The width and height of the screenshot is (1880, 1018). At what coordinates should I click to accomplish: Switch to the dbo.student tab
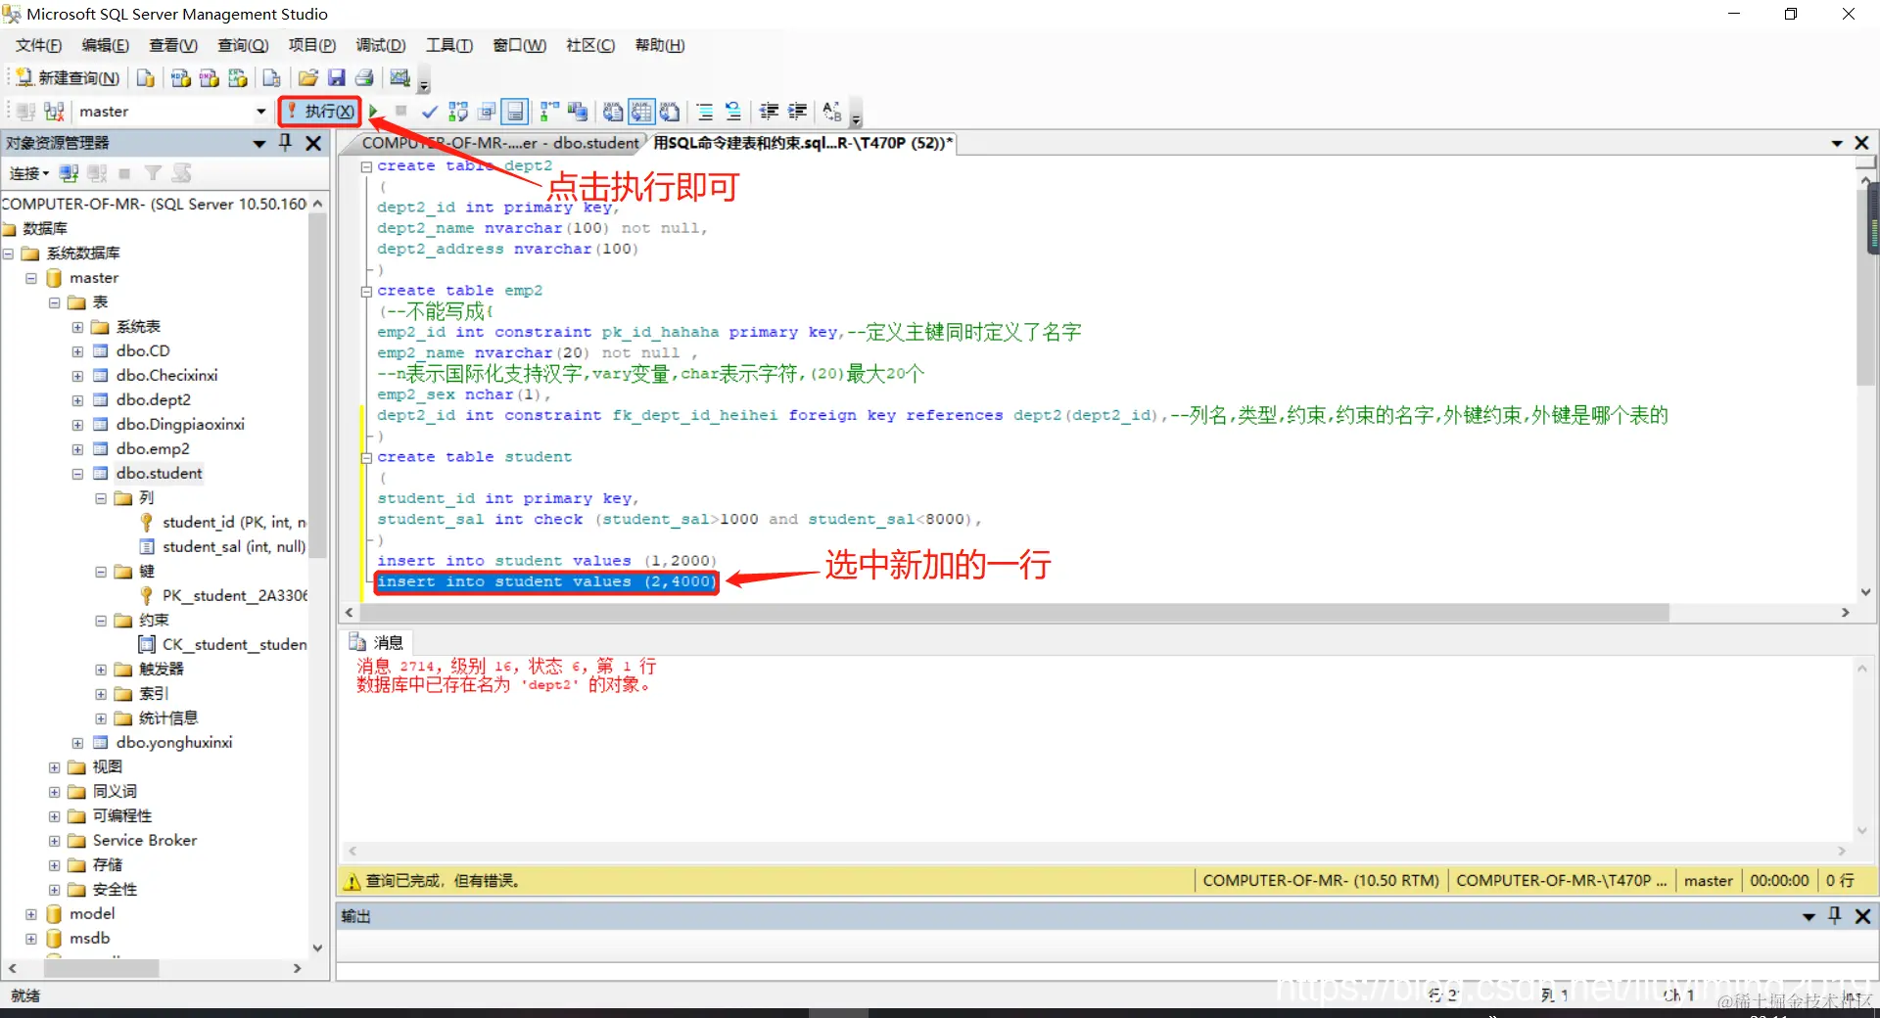(499, 143)
